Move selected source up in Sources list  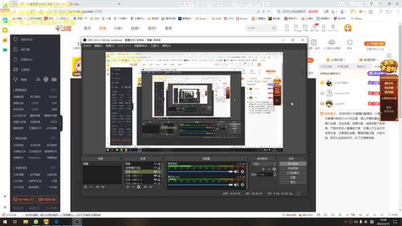[145, 187]
